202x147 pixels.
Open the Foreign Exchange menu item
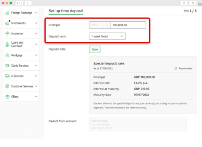click(x=21, y=13)
